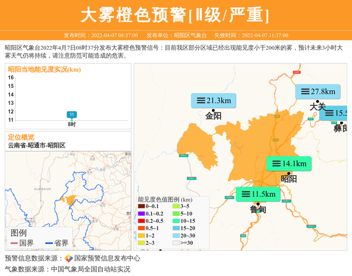352x276 pixels.
Task: Click the 发布时间 2022-04-07 08:37:00 text
Action: point(101,35)
